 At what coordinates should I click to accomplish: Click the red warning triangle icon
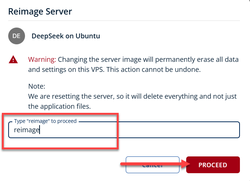pos(13,60)
